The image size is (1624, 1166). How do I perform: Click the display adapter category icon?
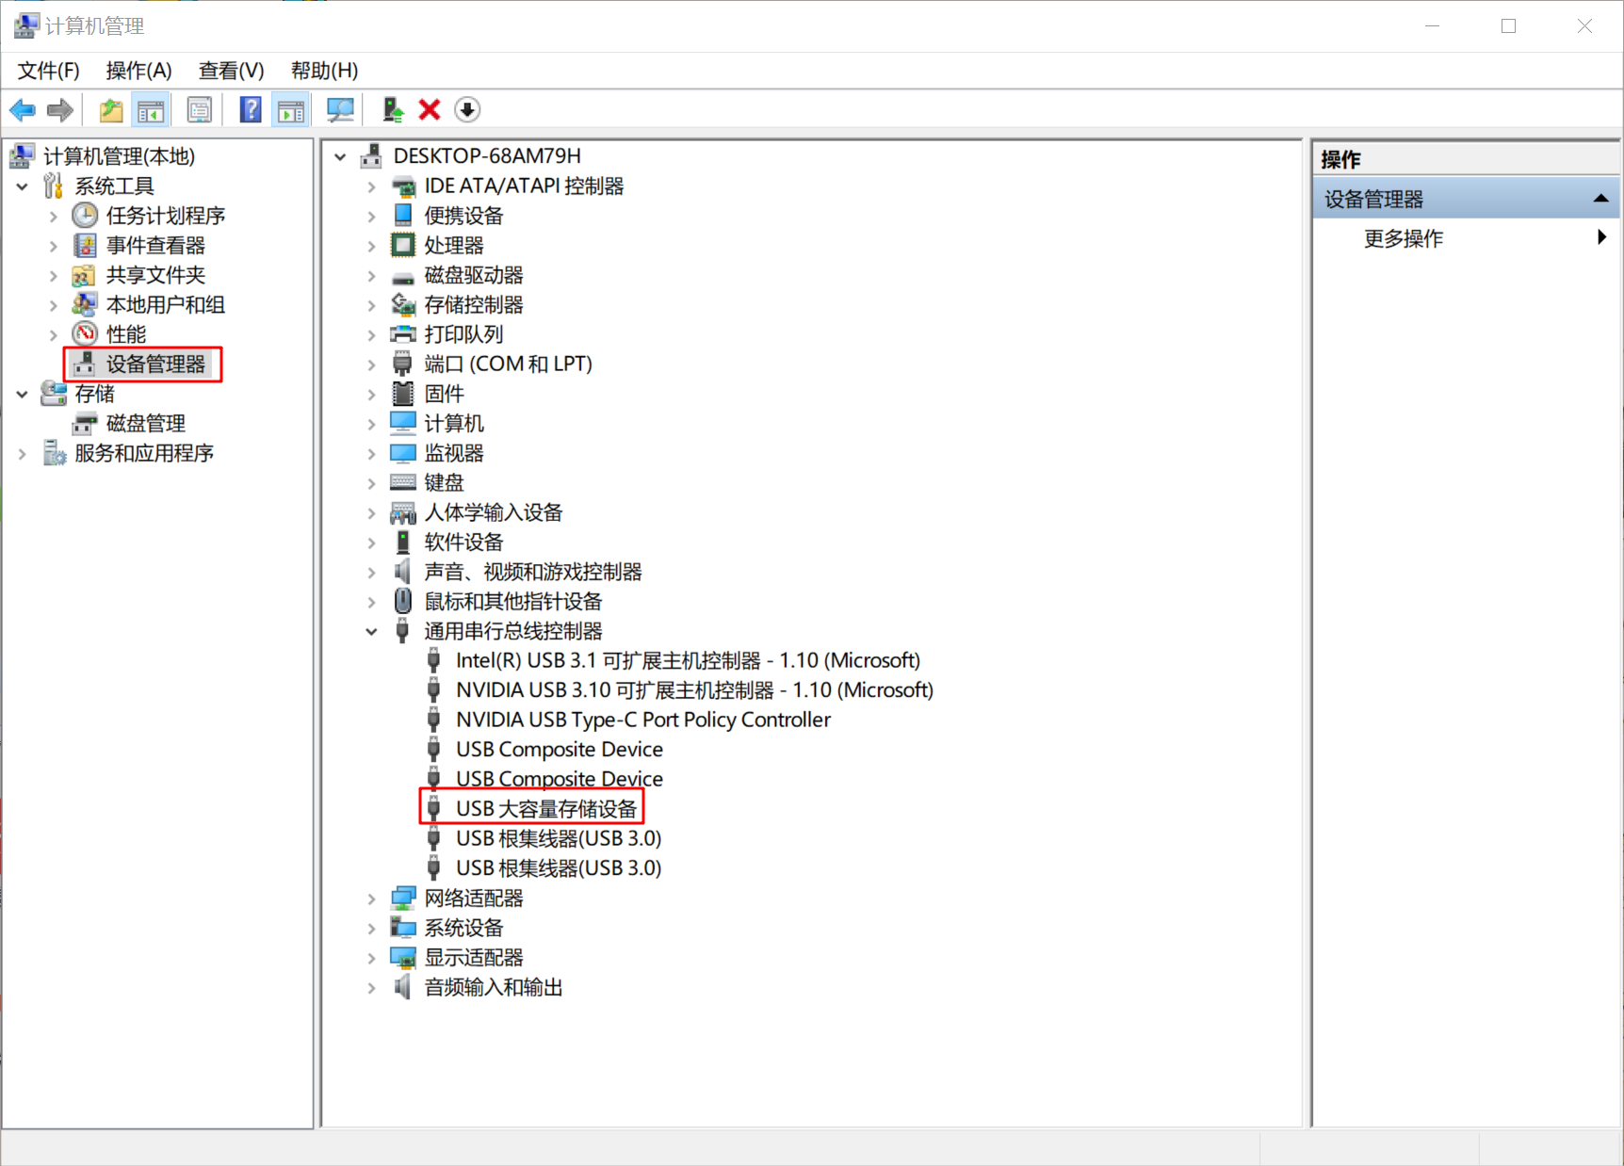coord(403,958)
